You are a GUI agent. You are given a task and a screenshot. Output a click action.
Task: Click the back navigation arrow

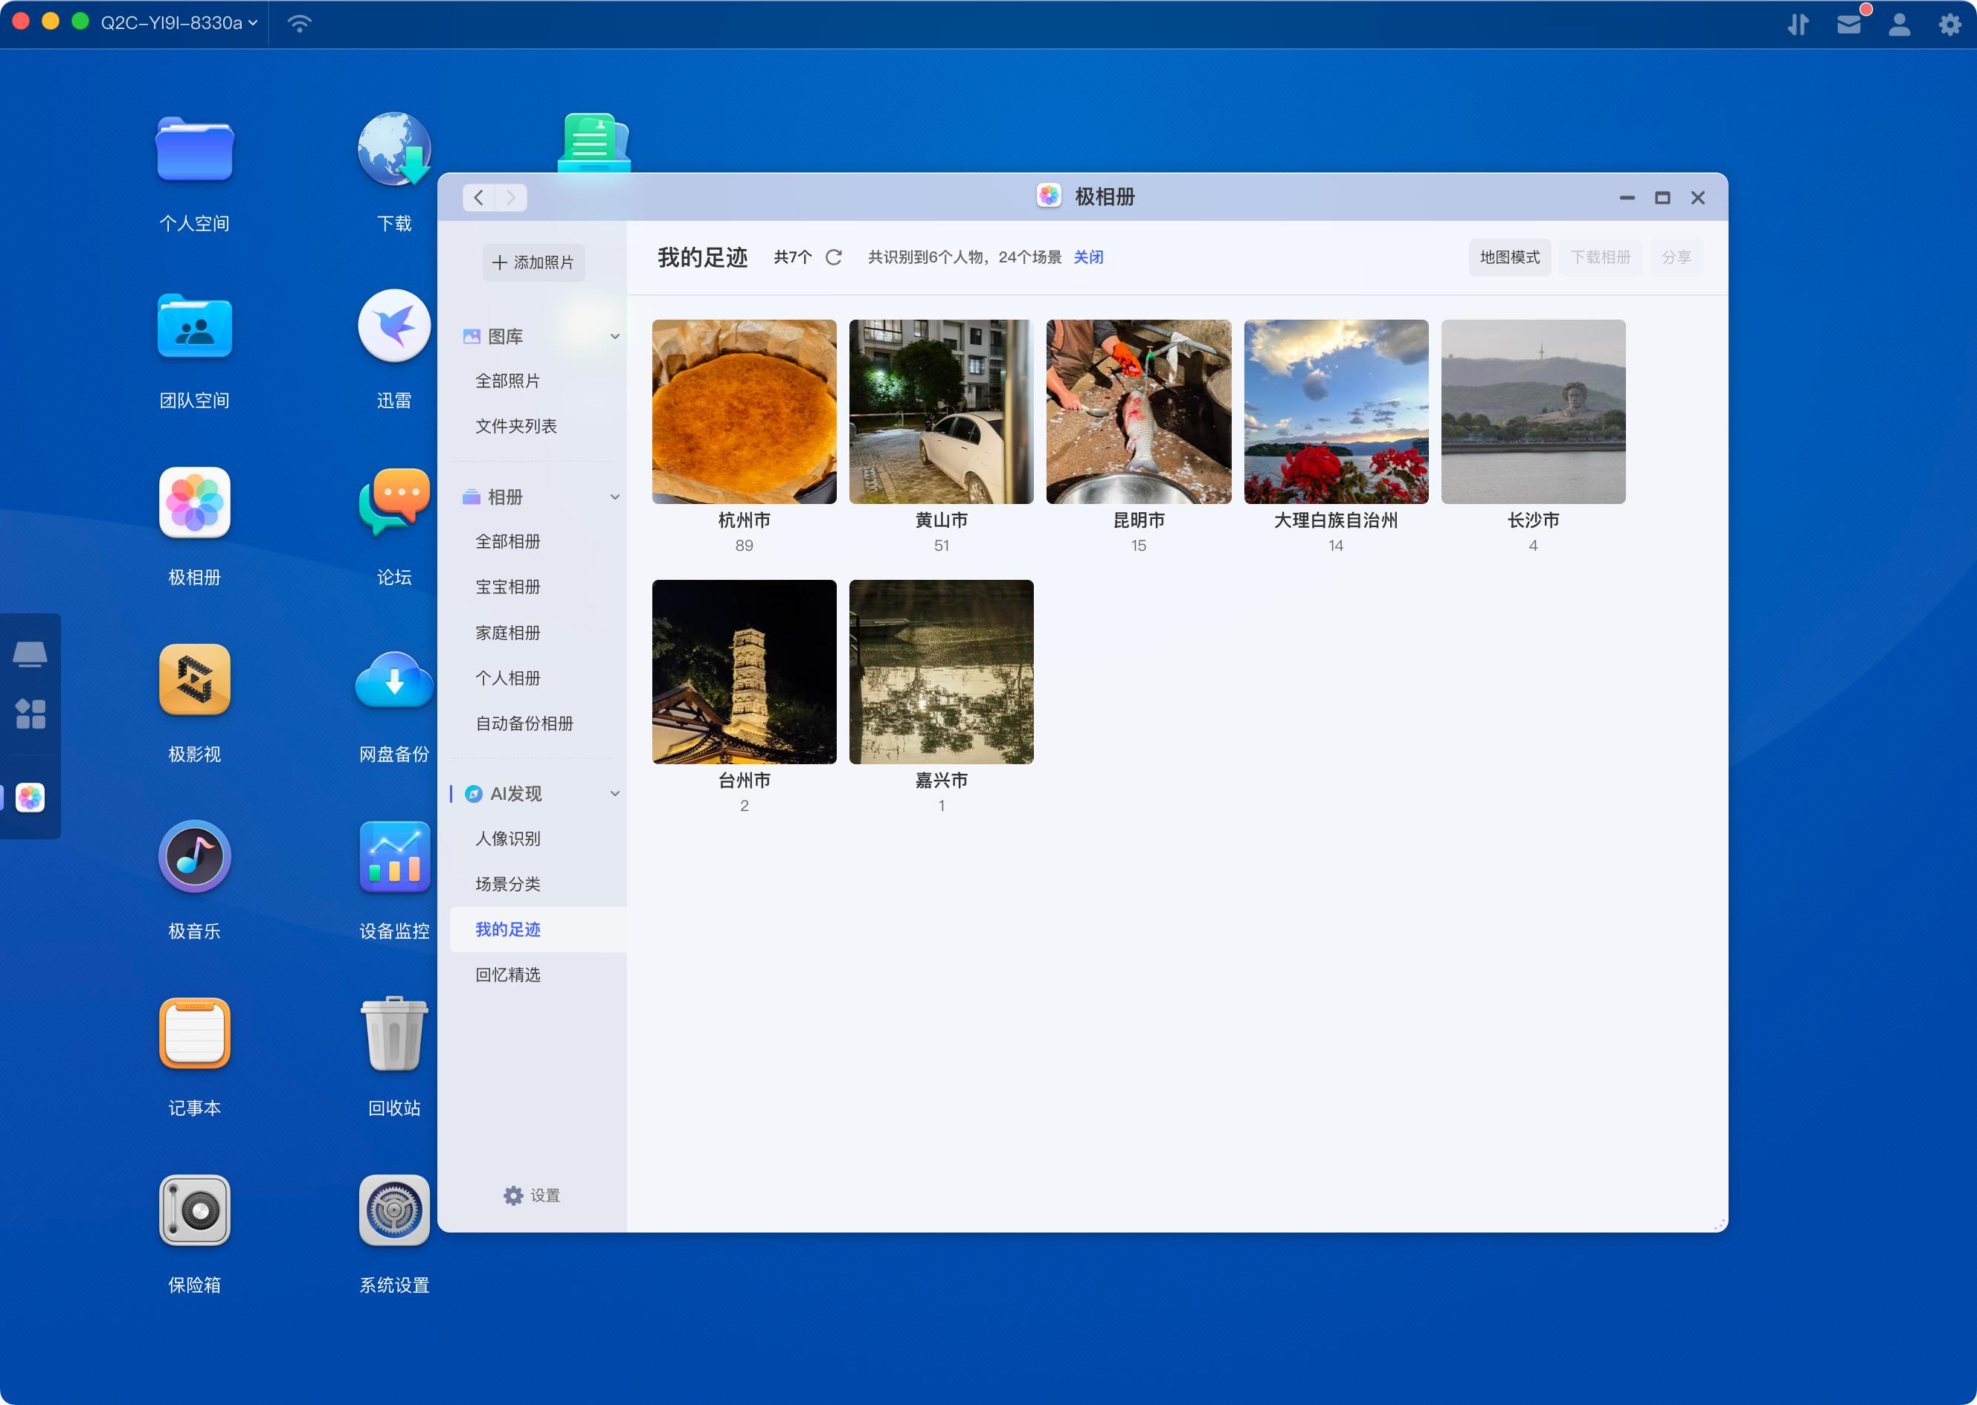coord(479,197)
